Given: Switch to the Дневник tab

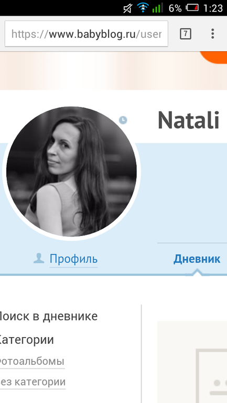Looking at the screenshot, I should pos(197,259).
